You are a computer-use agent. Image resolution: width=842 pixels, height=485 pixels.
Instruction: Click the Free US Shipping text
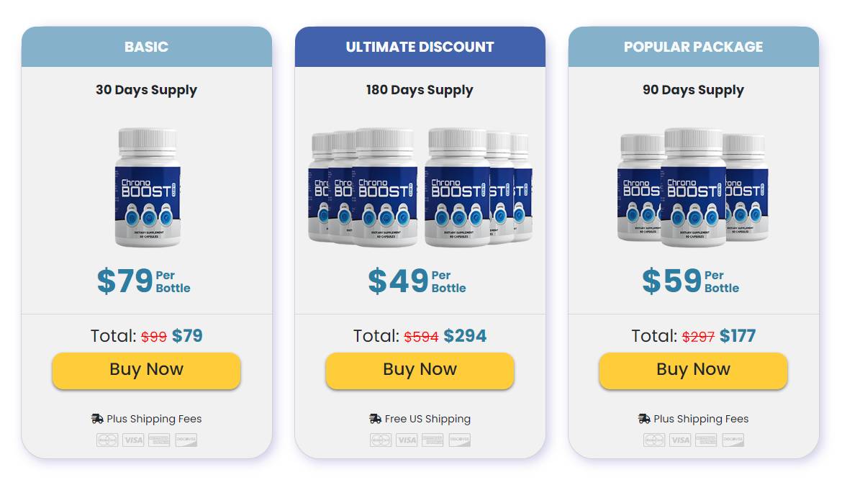(x=426, y=418)
